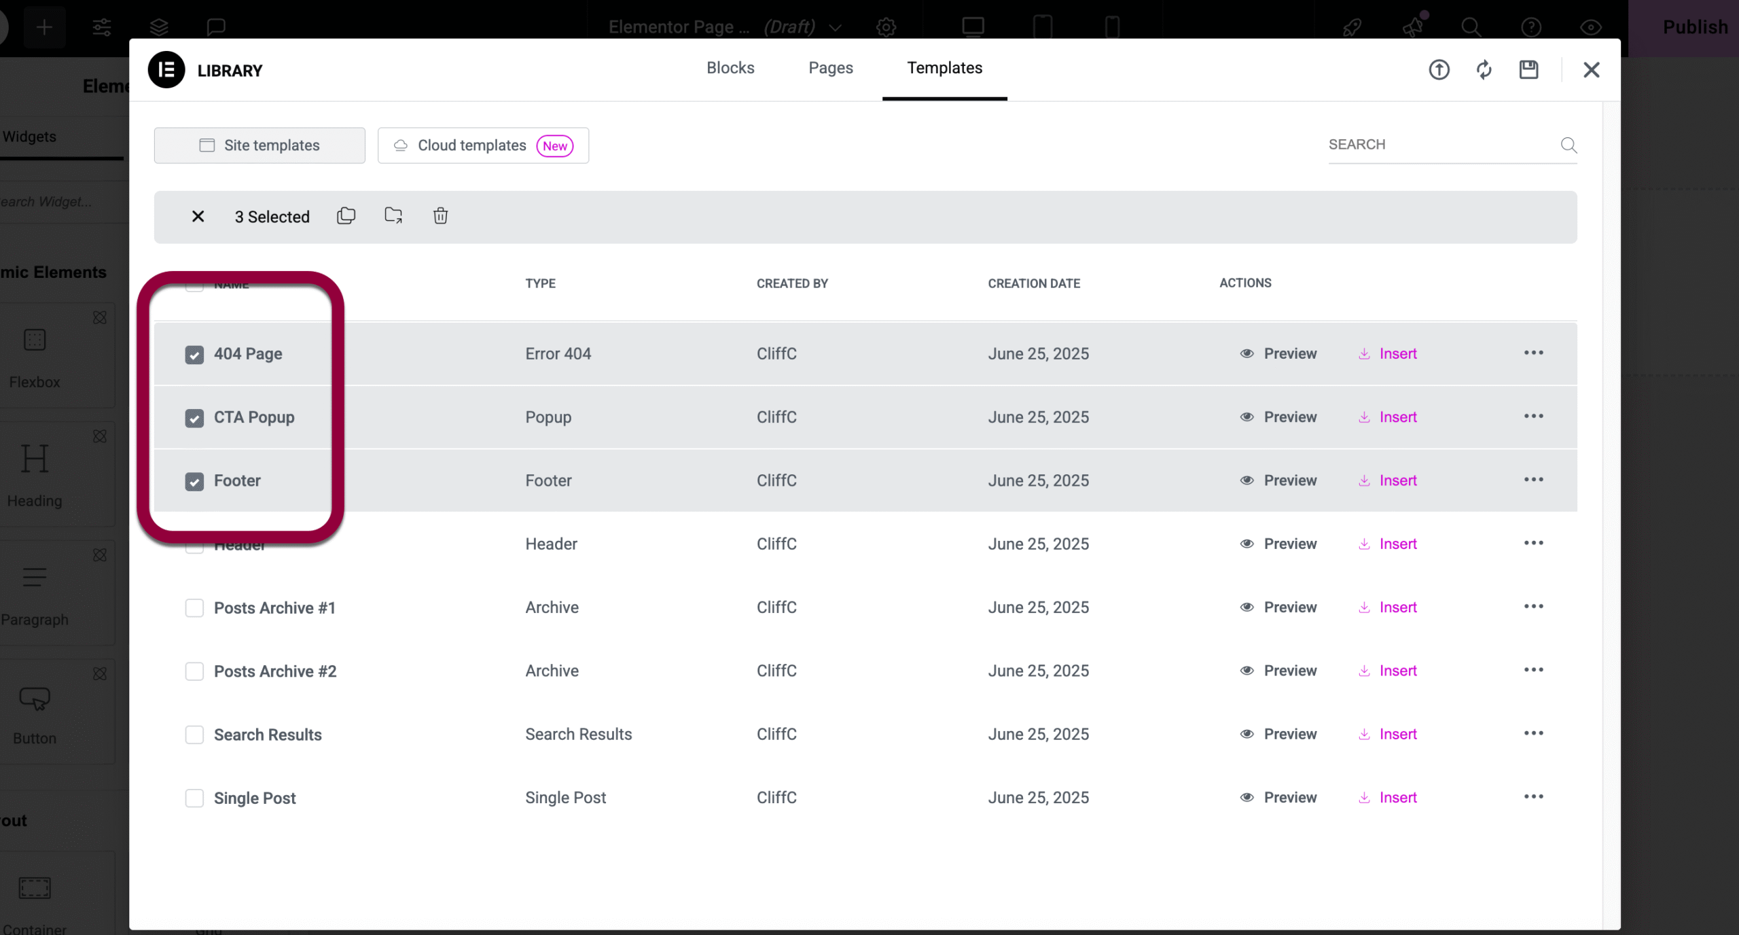Open more options for Search Results row
The image size is (1739, 935).
pyautogui.click(x=1533, y=733)
